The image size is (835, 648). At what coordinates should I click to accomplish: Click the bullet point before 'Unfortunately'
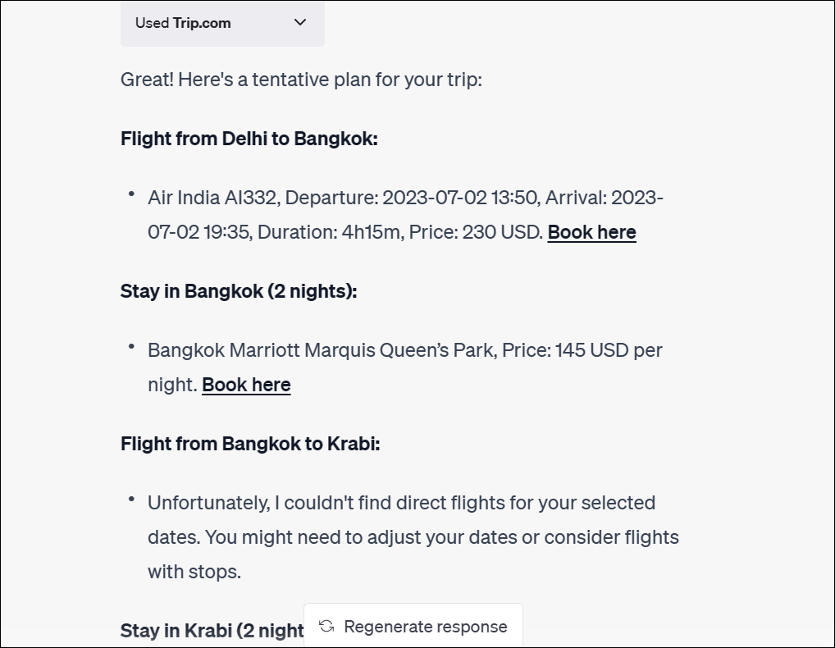(x=131, y=499)
